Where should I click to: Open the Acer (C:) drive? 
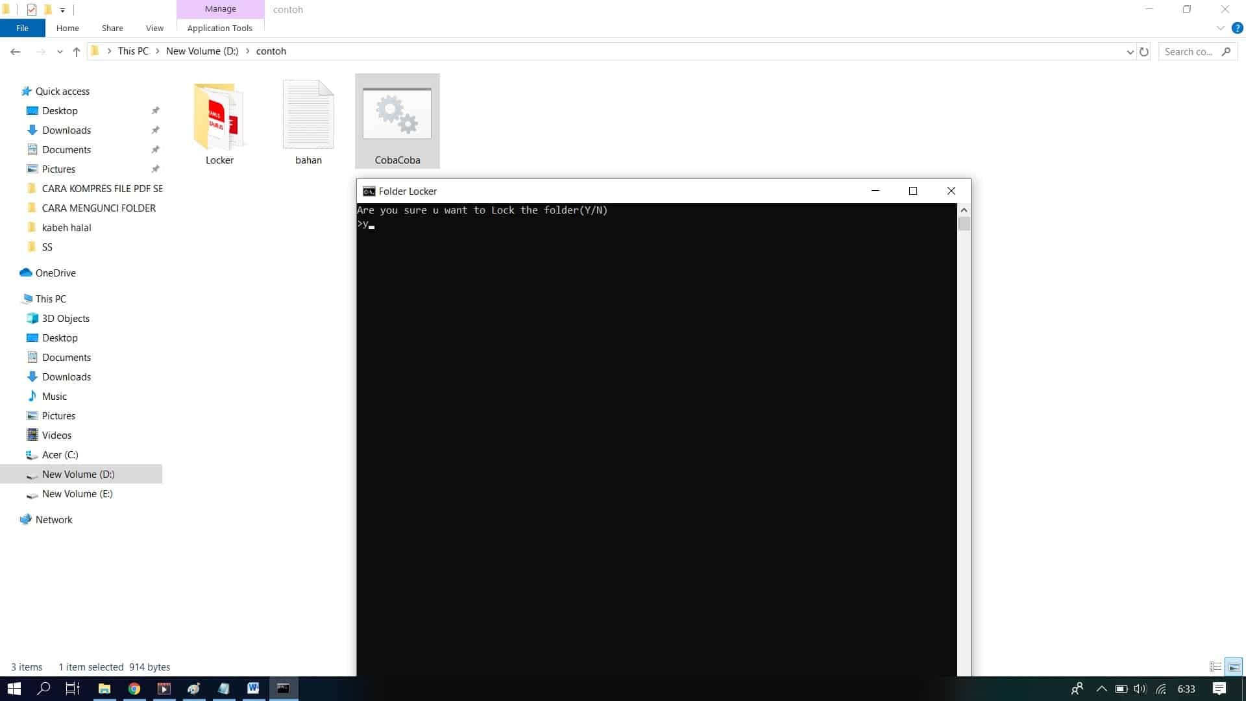coord(60,455)
